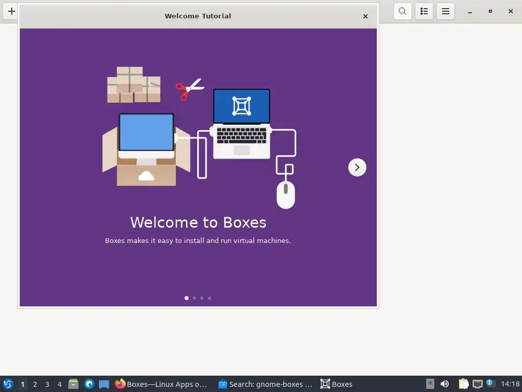This screenshot has width=522, height=392.
Task: Open the volume control in tray
Action: pyautogui.click(x=445, y=384)
